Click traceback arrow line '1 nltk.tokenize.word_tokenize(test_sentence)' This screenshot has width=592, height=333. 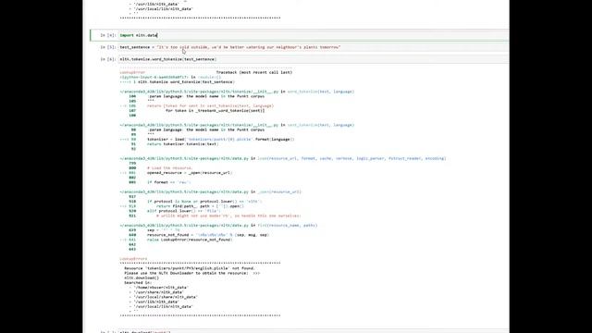[177, 81]
